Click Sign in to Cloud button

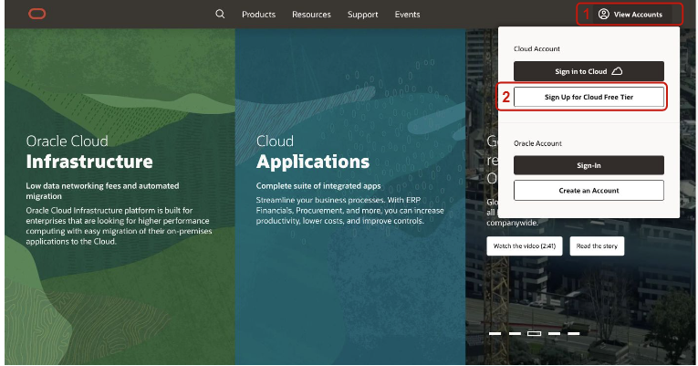pos(589,71)
